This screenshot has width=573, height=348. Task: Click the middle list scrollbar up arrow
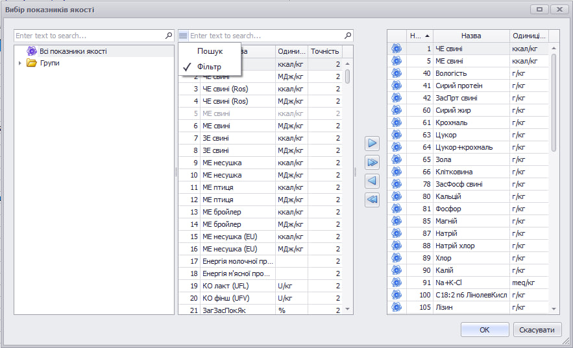(348, 64)
